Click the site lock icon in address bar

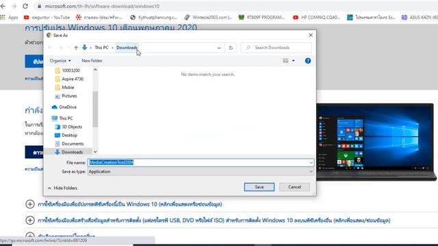40,6
